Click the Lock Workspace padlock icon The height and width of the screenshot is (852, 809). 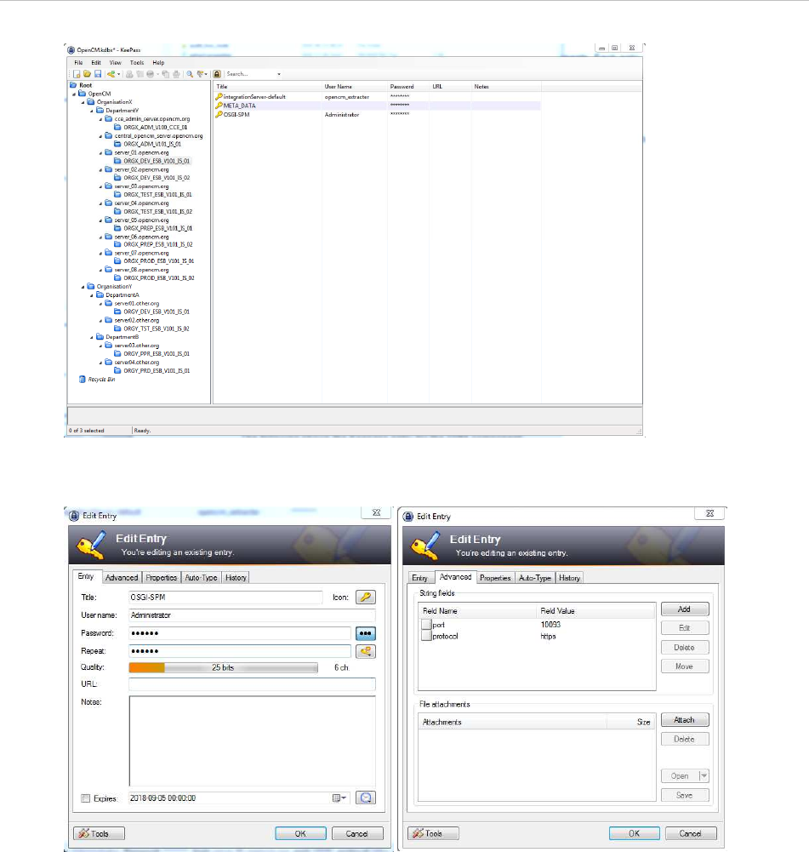coord(217,74)
